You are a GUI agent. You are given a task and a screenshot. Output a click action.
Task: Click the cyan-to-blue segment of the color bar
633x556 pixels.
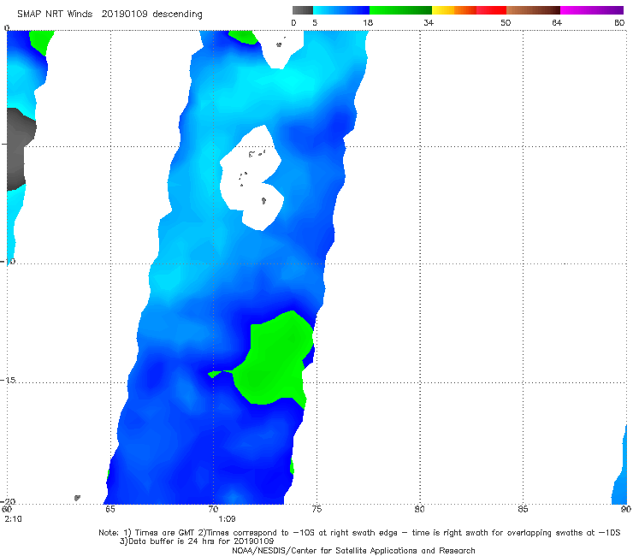pos(341,10)
